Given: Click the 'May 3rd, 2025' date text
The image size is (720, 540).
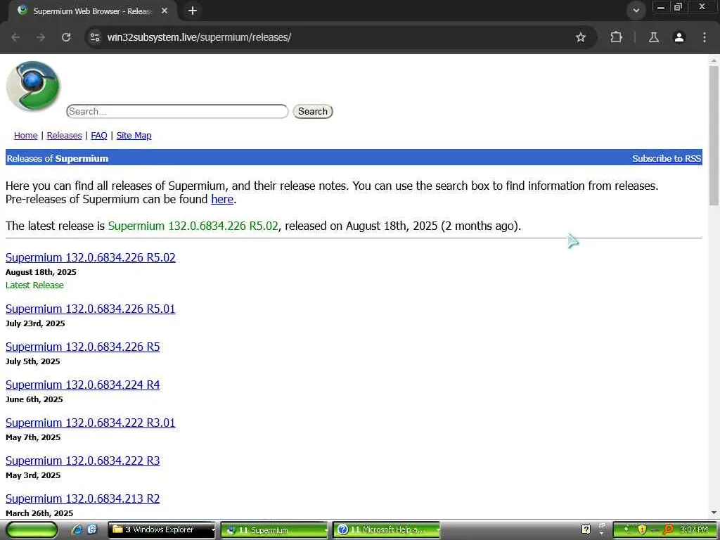Looking at the screenshot, I should pyautogui.click(x=33, y=475).
